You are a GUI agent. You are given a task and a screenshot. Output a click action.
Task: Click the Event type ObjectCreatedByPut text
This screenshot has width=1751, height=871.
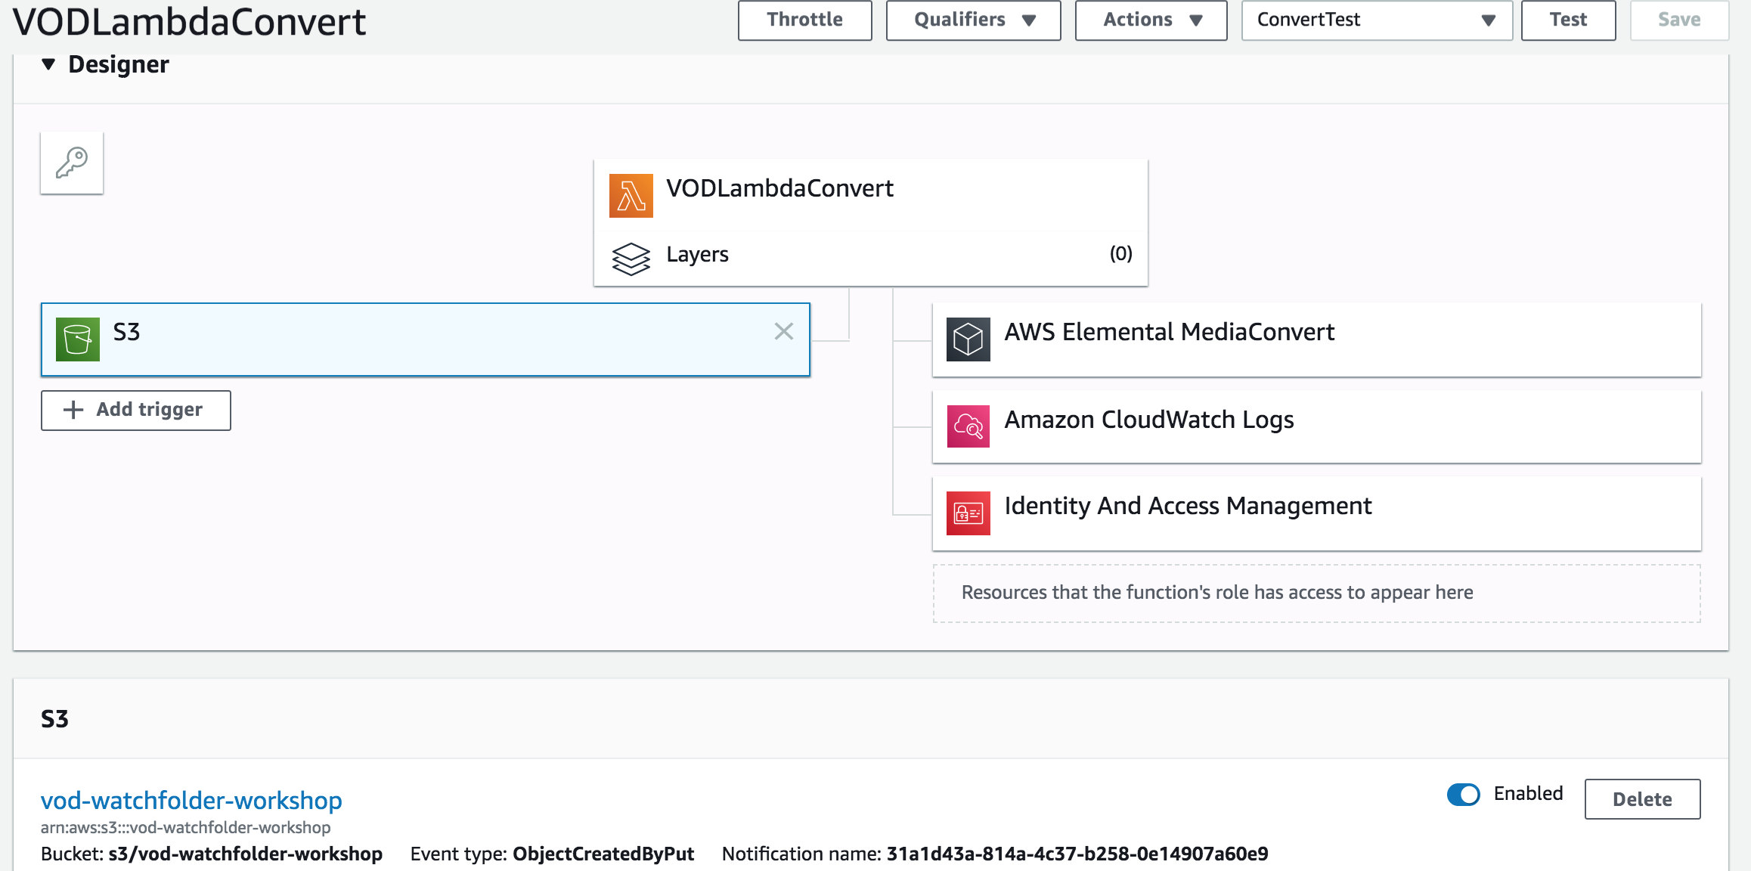point(552,854)
